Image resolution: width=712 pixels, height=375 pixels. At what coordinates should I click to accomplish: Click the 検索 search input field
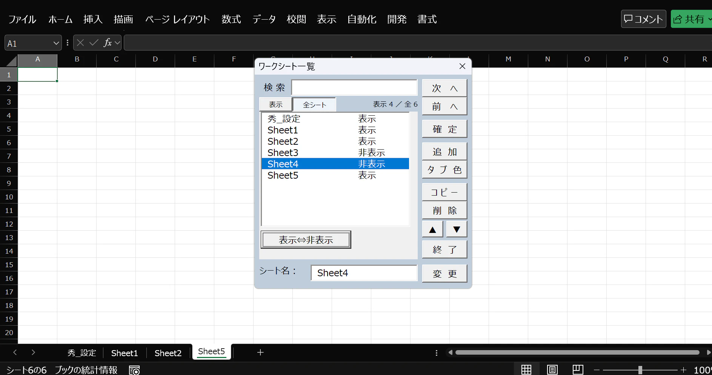coord(354,87)
